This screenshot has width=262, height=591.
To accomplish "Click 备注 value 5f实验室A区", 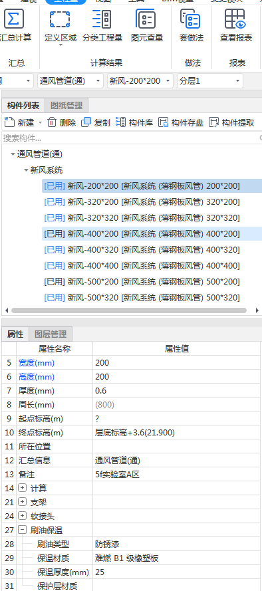I will tap(176, 475).
